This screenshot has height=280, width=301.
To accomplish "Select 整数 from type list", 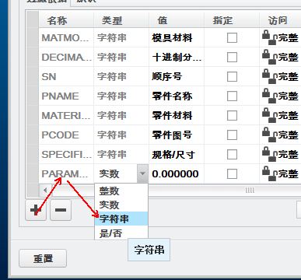I will (121, 191).
